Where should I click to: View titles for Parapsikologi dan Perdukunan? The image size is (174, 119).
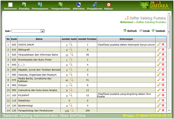coord(72,110)
